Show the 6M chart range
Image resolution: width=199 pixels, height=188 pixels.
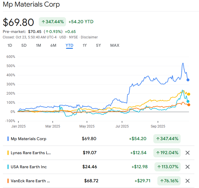point(53,45)
